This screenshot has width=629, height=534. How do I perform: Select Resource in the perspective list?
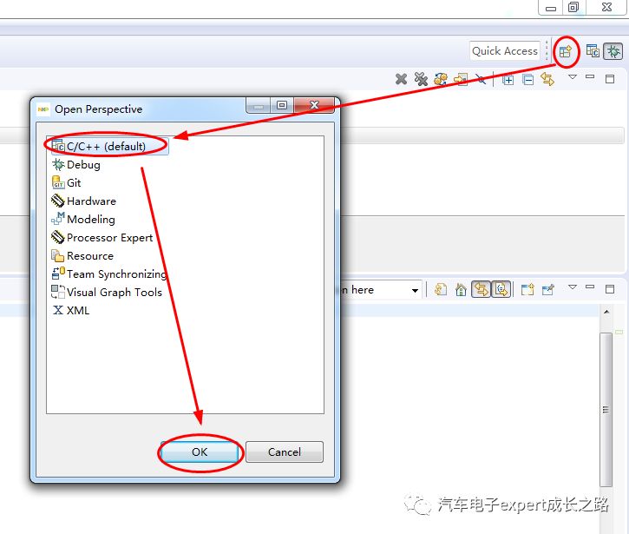point(82,256)
